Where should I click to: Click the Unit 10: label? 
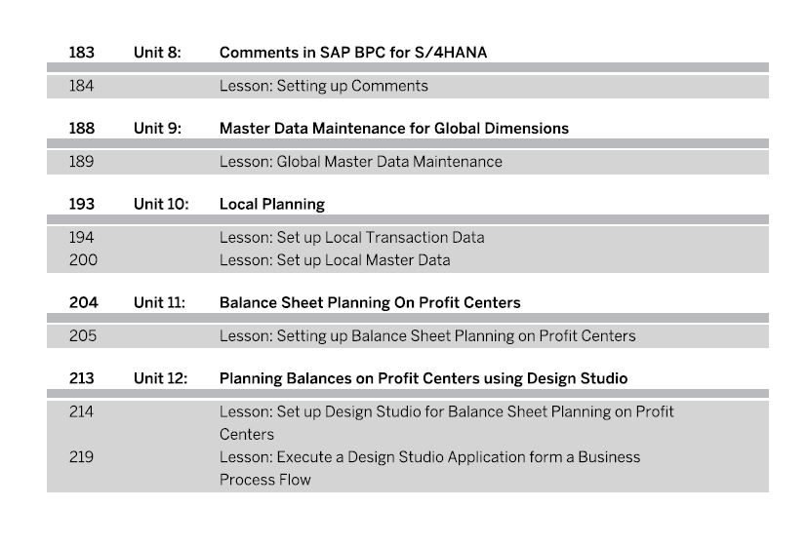pyautogui.click(x=161, y=204)
